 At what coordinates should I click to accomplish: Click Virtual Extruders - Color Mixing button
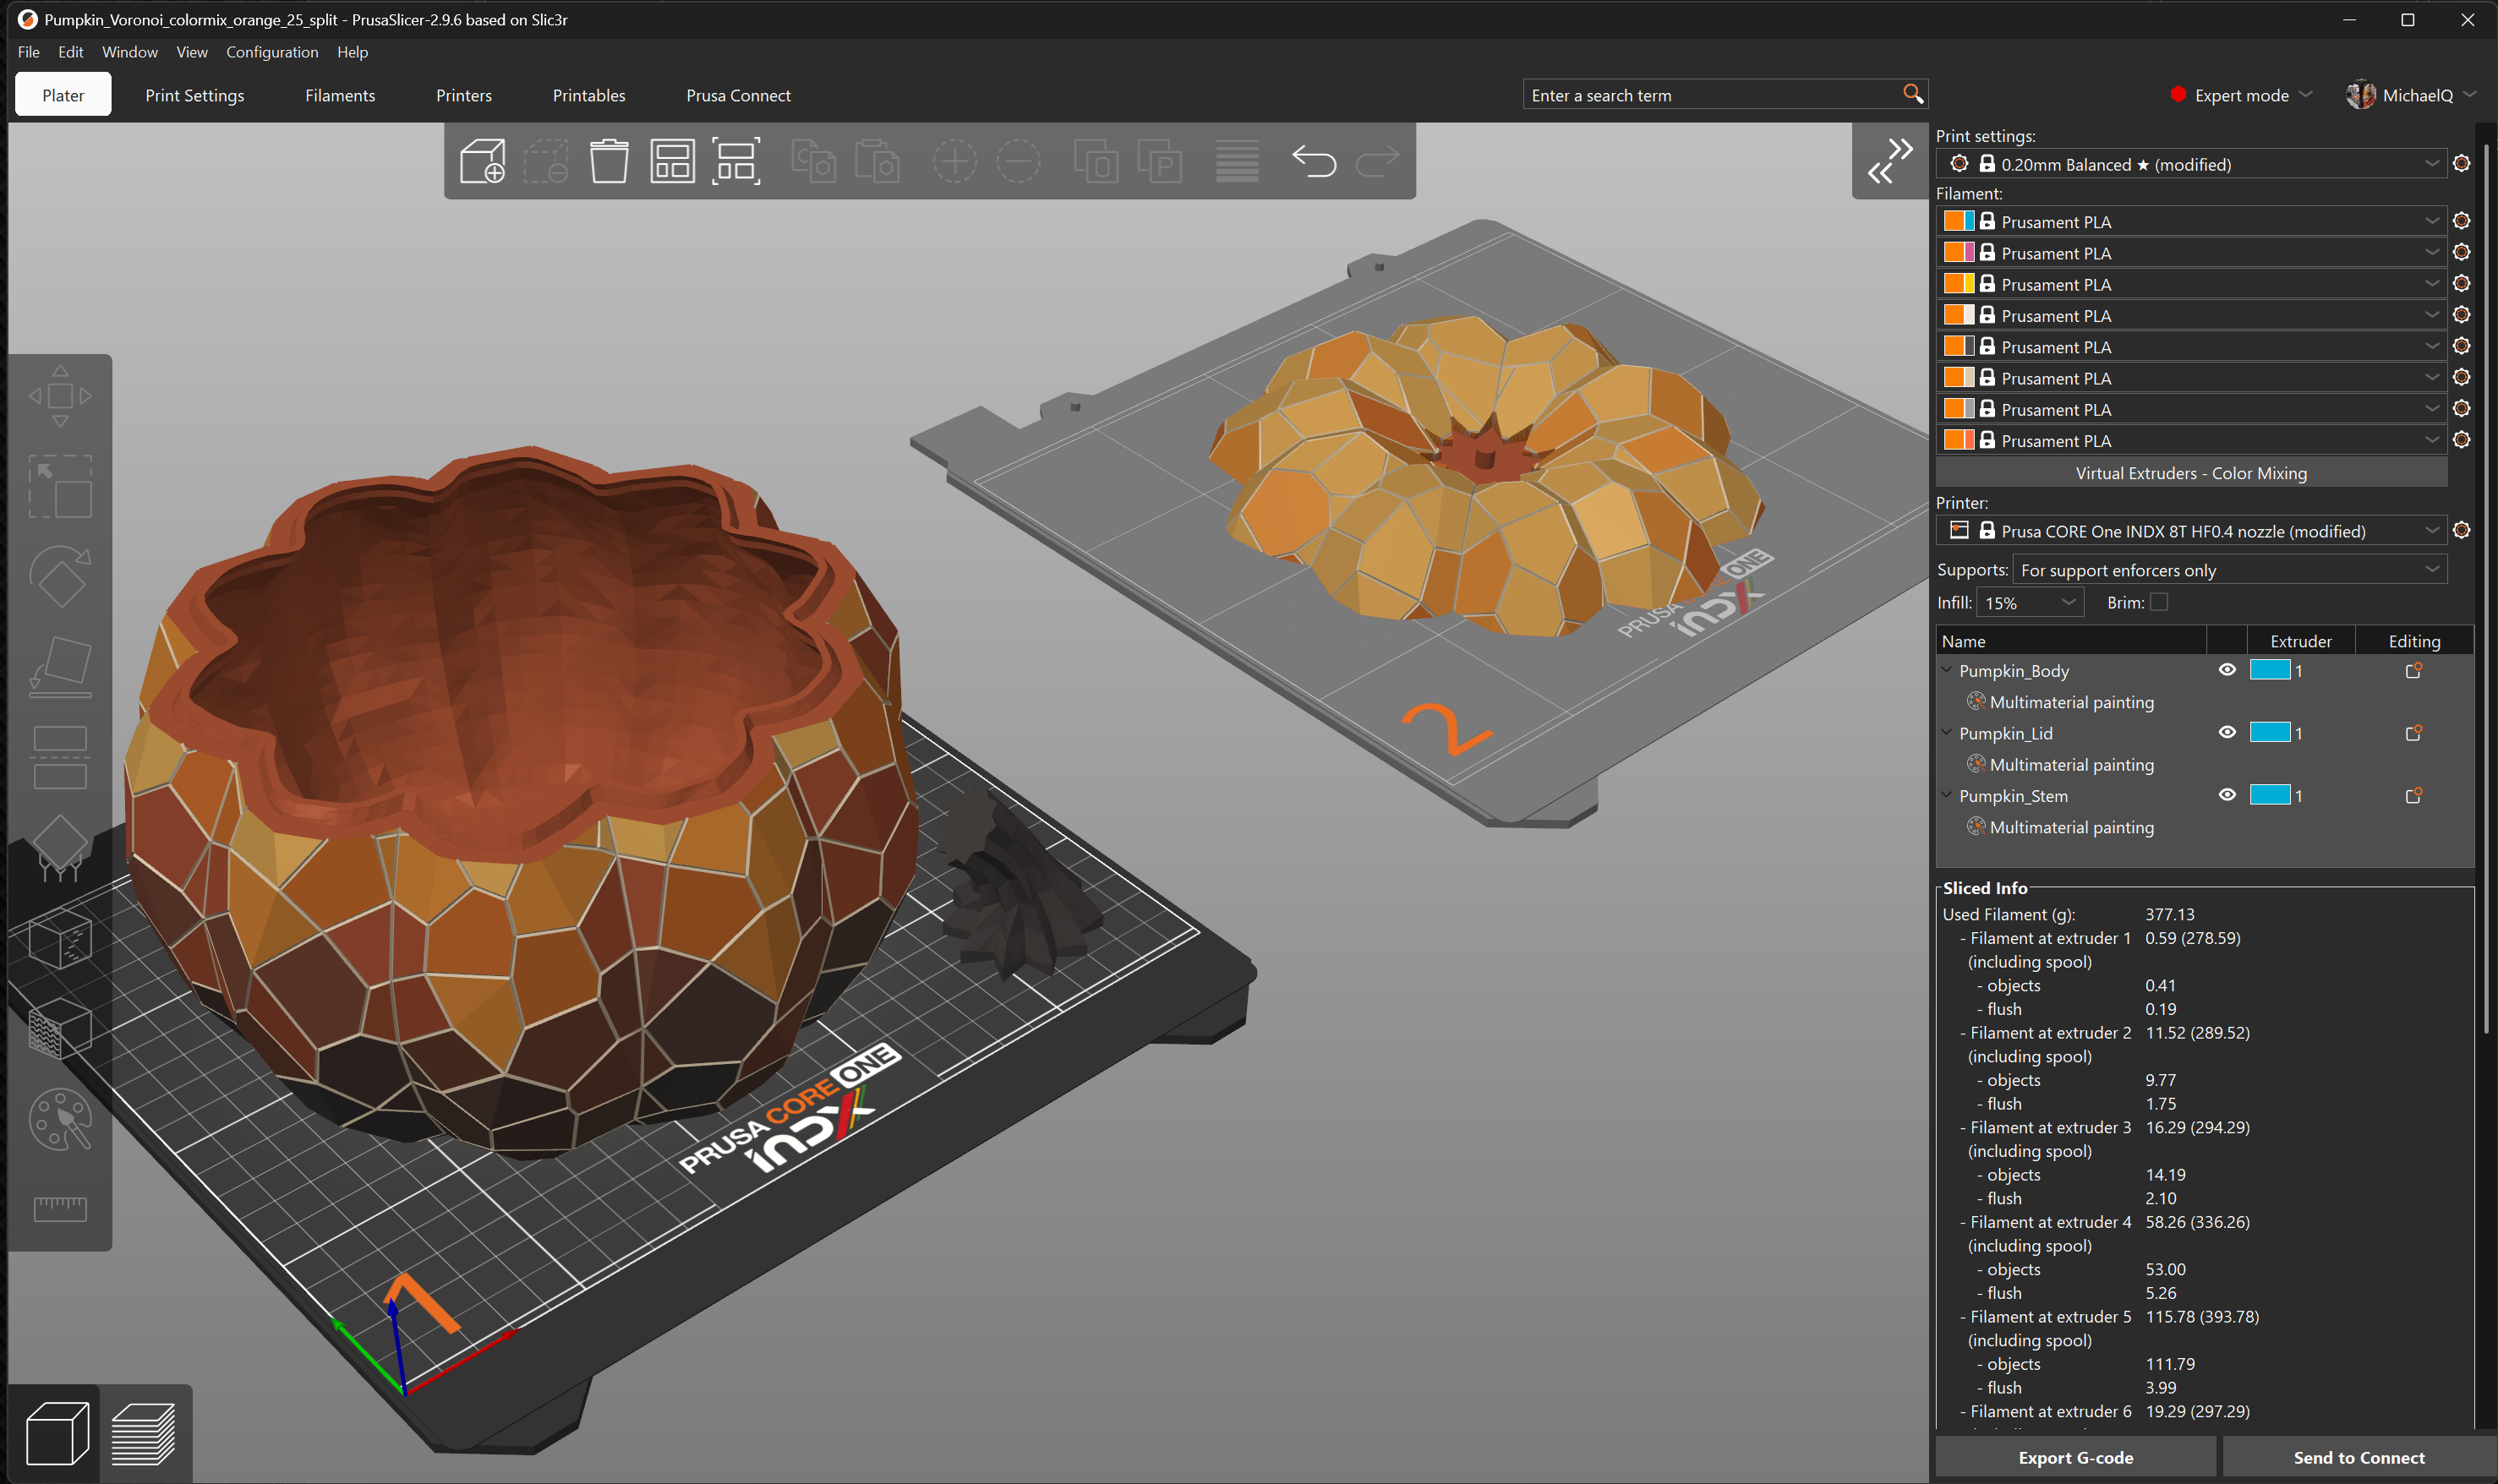[2191, 473]
